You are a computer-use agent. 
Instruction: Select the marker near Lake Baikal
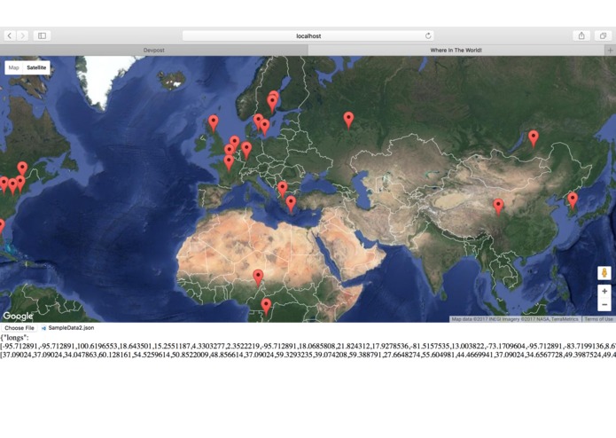pos(533,139)
